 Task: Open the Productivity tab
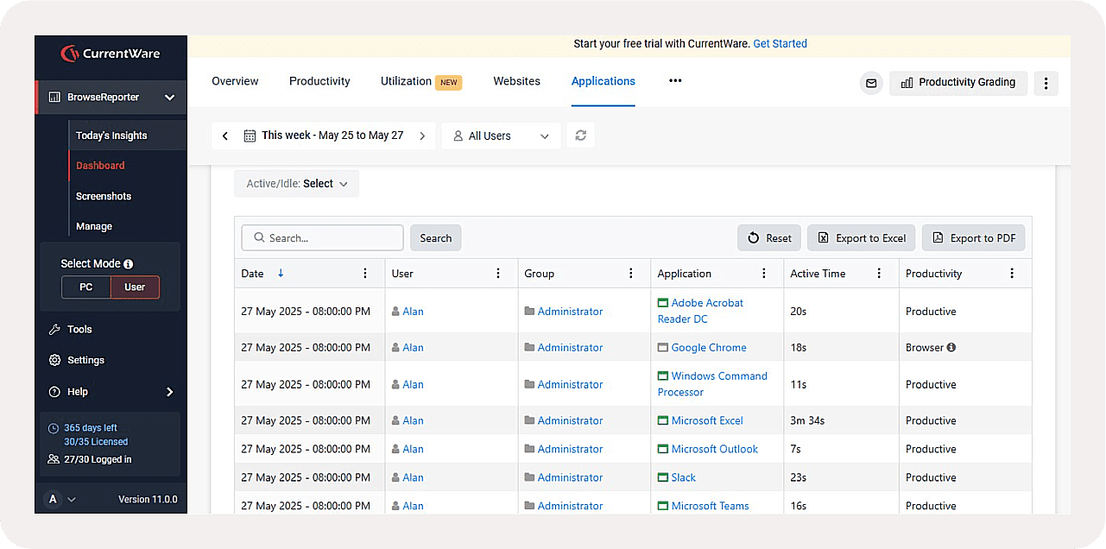click(319, 81)
